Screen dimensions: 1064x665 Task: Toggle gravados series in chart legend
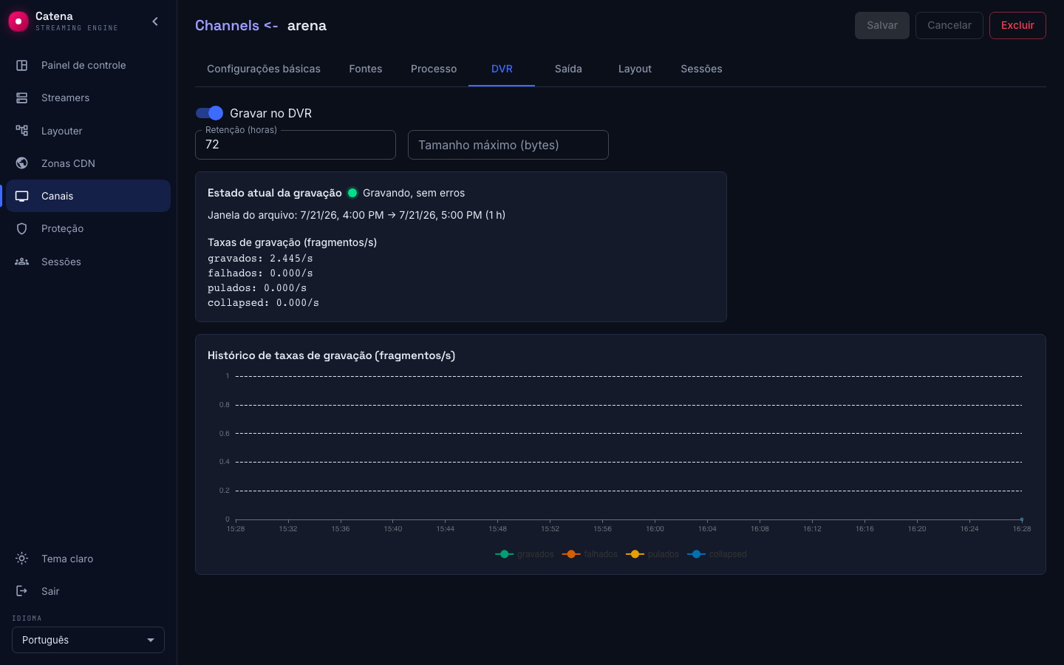525,554
